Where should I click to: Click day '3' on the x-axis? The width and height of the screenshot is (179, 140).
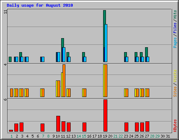tap(22, 136)
